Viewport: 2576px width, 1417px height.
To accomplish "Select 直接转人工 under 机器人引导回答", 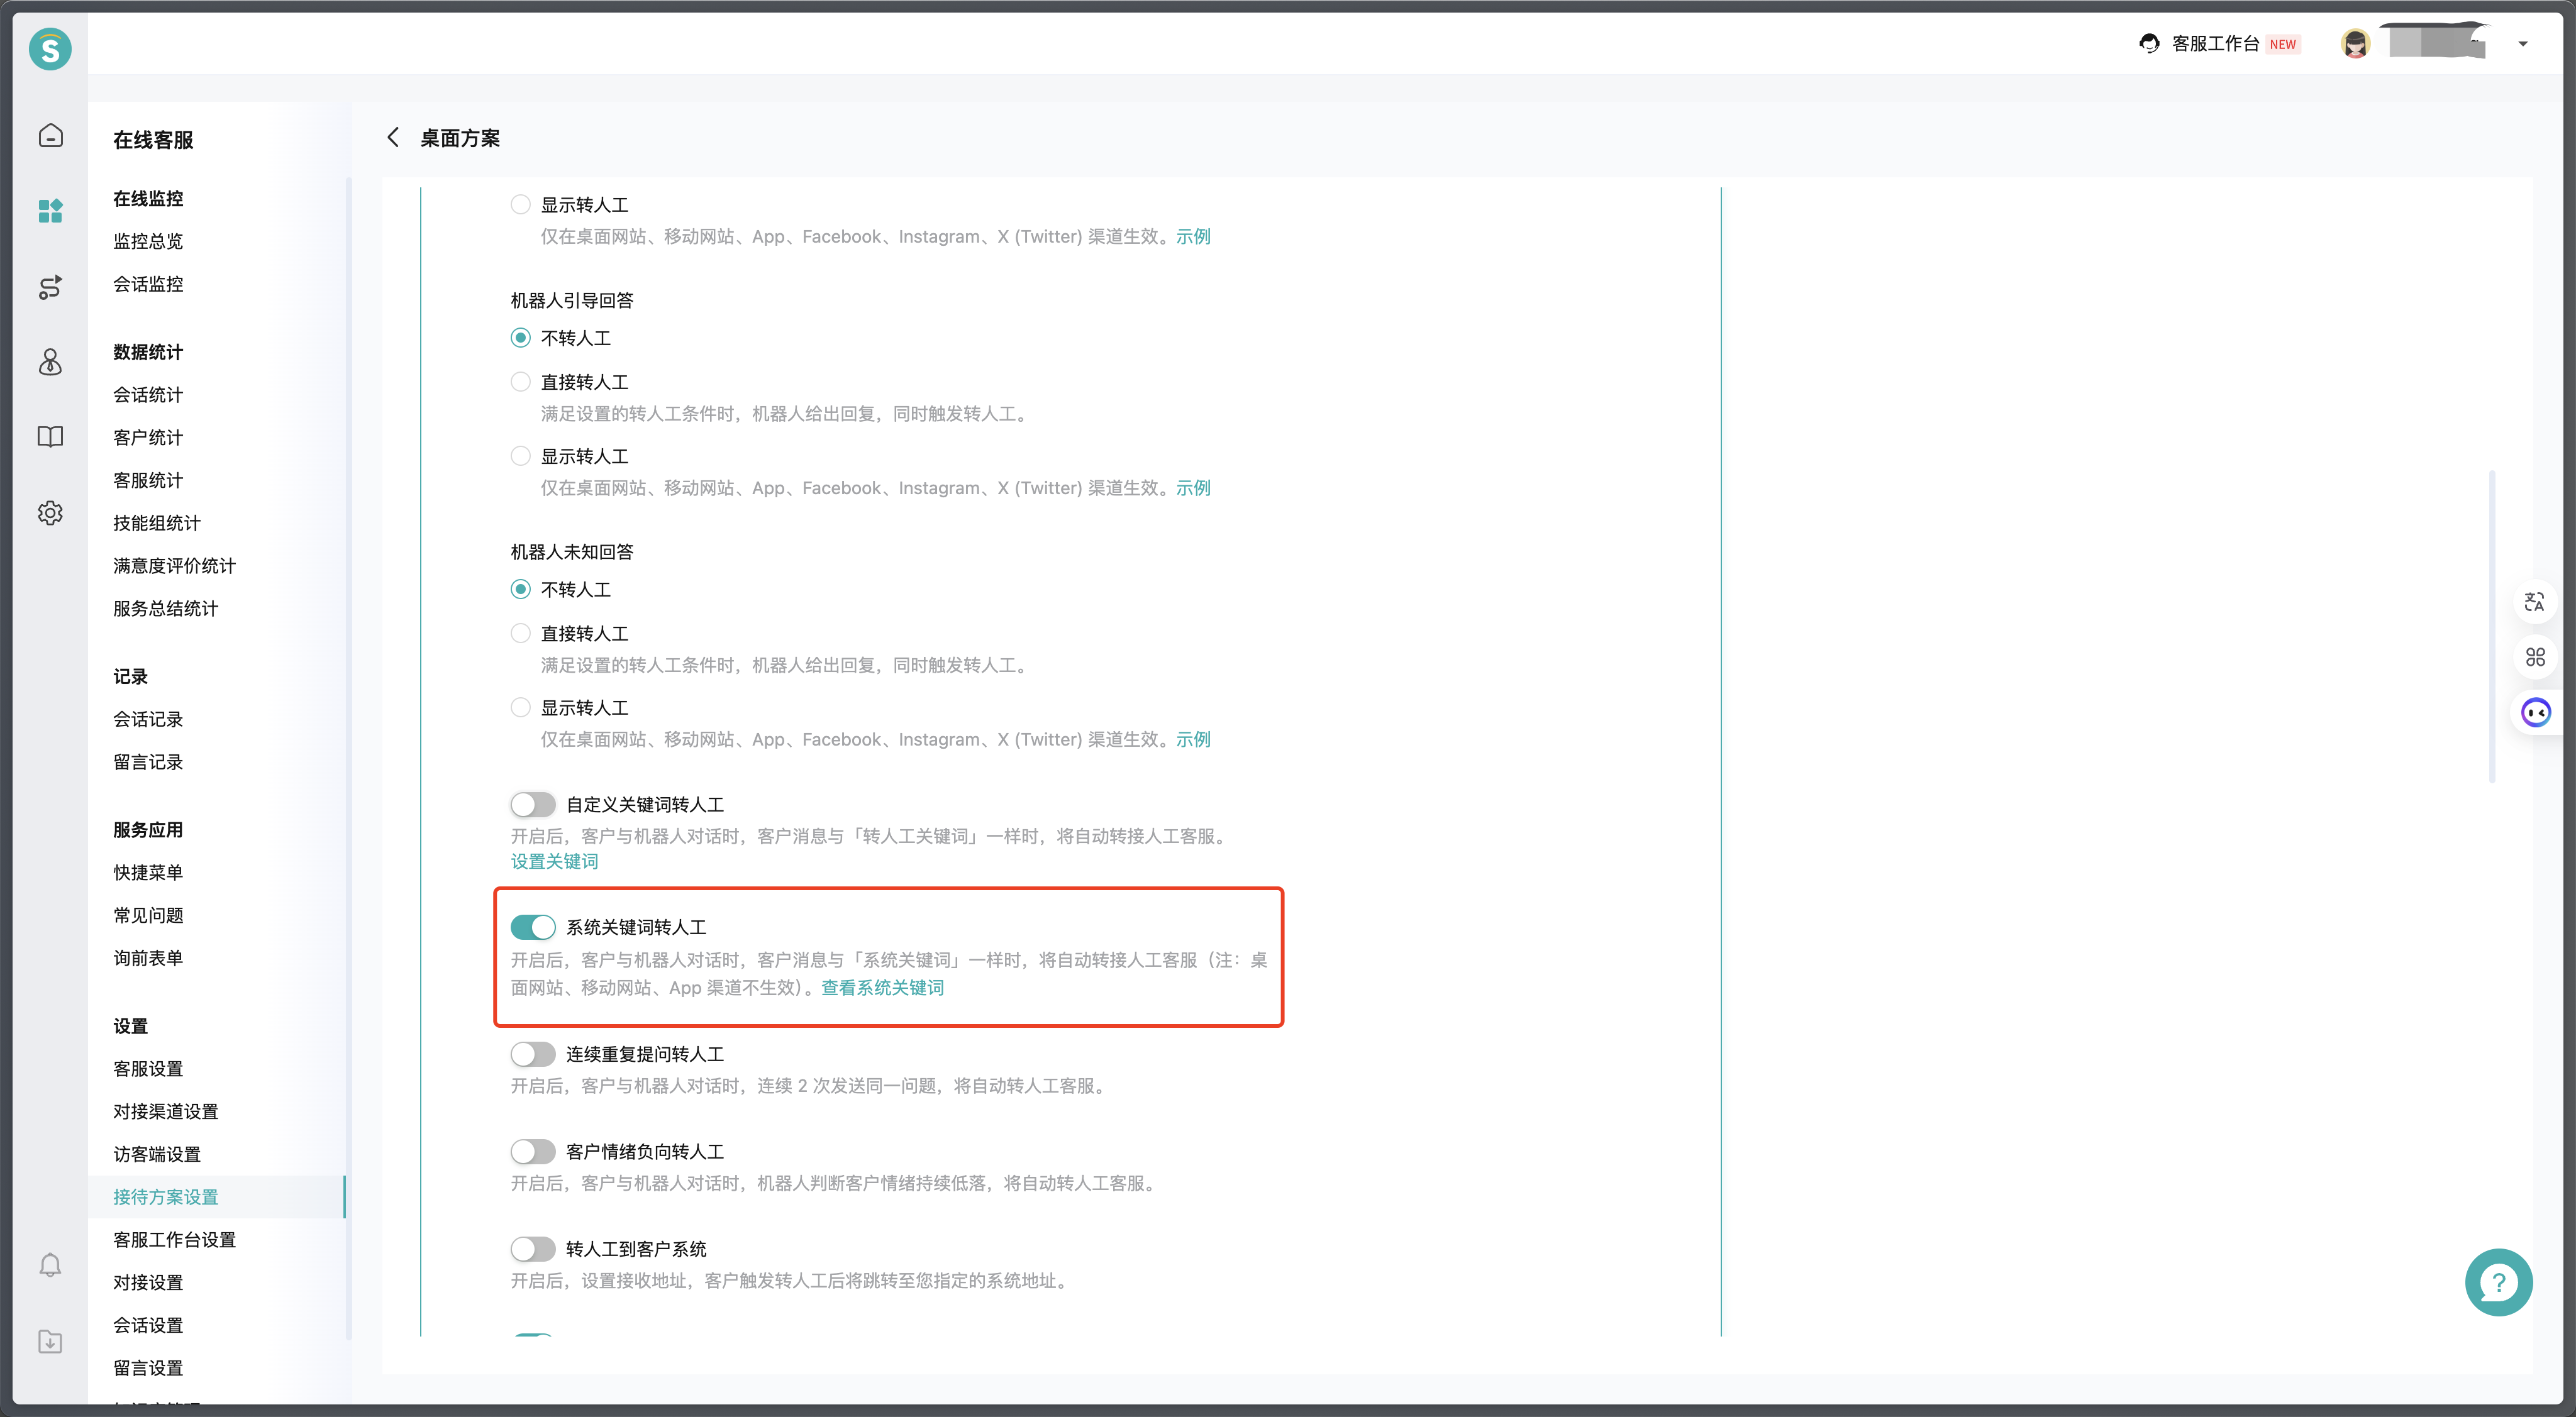I will pyautogui.click(x=520, y=382).
